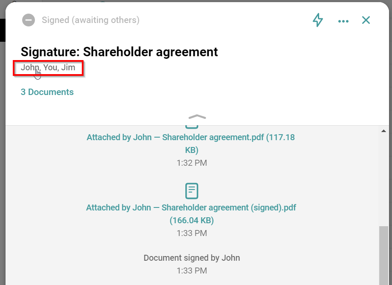
Task: Click 1:33 PM under Document signed by John
Action: click(192, 271)
